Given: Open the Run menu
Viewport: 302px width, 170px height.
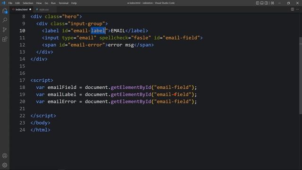Looking at the screenshot, I should click(53, 3).
